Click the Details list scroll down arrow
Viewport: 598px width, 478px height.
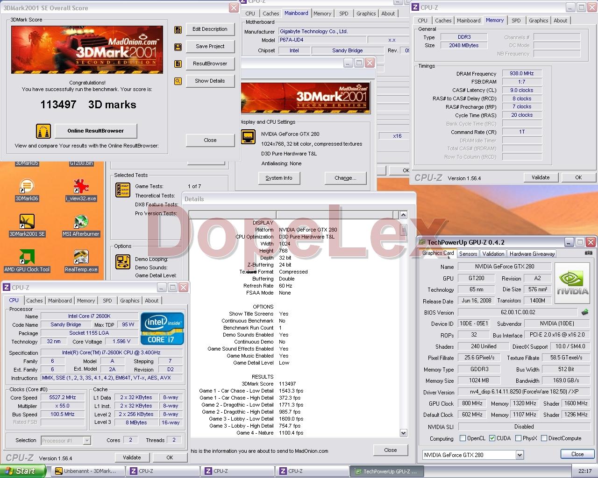pyautogui.click(x=404, y=433)
